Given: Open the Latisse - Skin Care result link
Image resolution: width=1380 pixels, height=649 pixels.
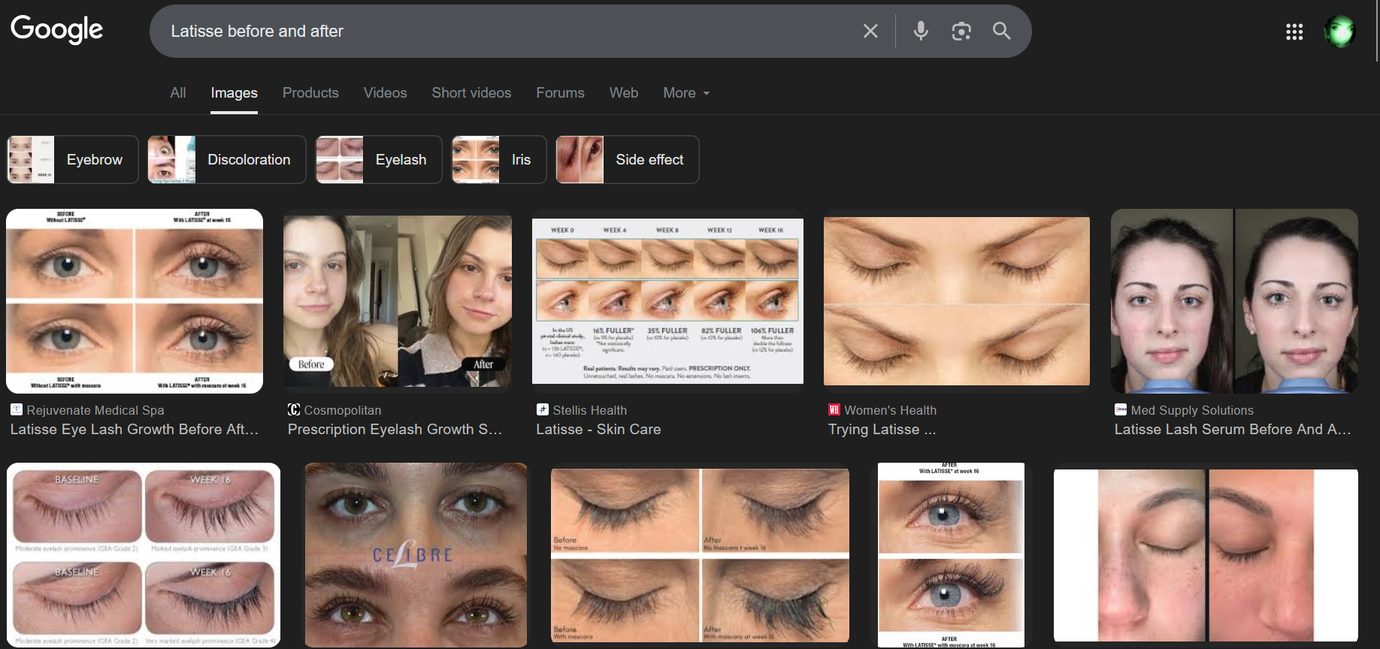Looking at the screenshot, I should tap(598, 429).
